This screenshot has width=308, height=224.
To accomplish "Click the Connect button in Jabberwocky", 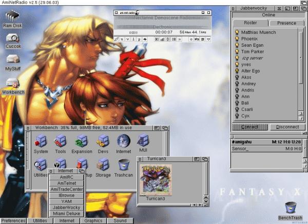I will point(249,127).
